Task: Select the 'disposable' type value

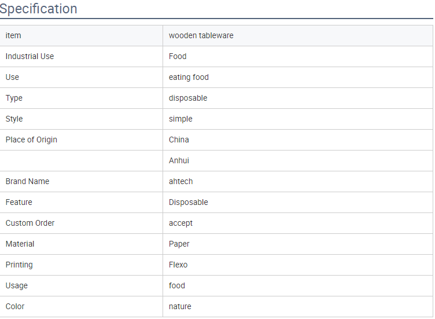Action: point(188,98)
